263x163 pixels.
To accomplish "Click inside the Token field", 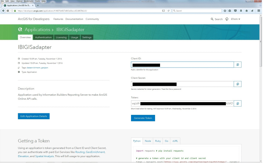I will [182, 103].
